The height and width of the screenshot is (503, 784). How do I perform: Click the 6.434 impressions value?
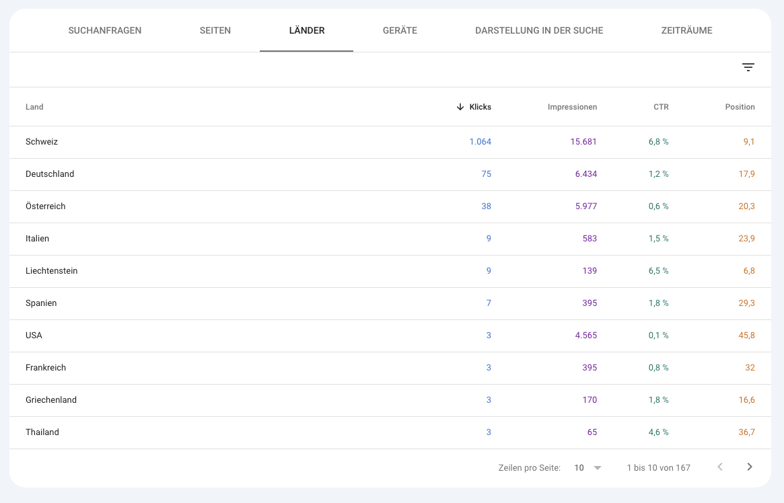(x=586, y=174)
